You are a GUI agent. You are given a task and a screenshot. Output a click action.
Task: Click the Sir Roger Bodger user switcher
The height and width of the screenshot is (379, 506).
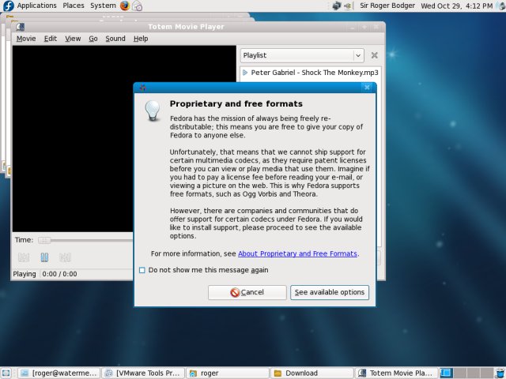387,6
